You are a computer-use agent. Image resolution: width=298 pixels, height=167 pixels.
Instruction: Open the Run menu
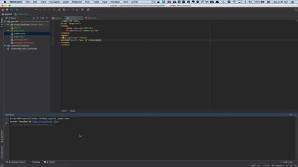click(87, 2)
